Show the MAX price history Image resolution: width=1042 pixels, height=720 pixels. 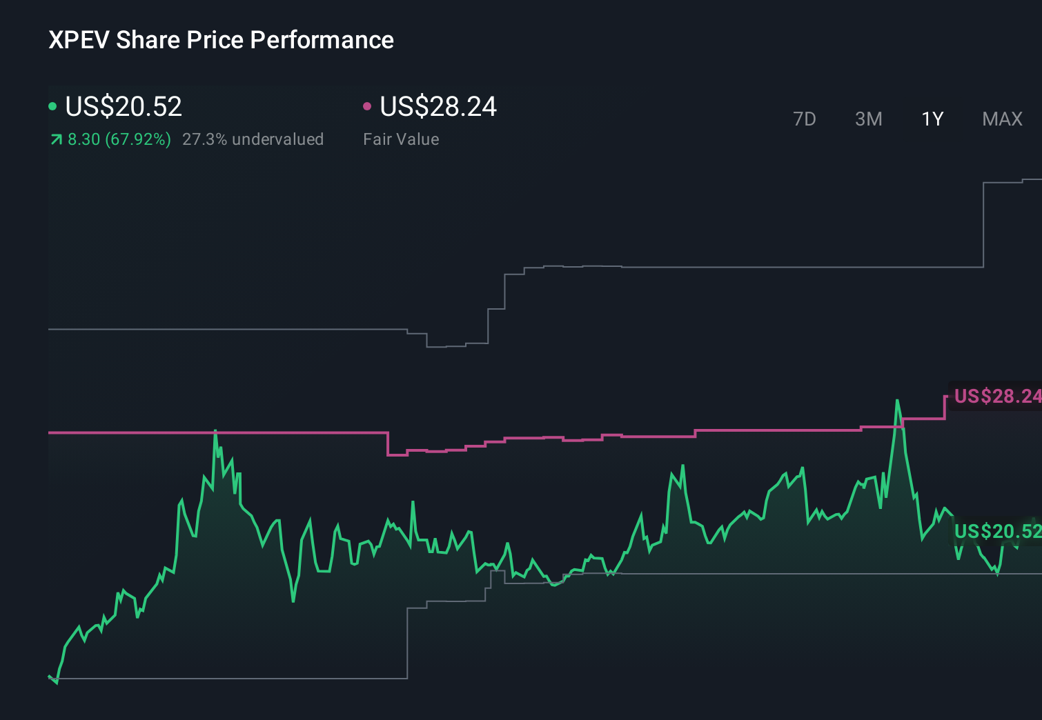click(x=1002, y=119)
